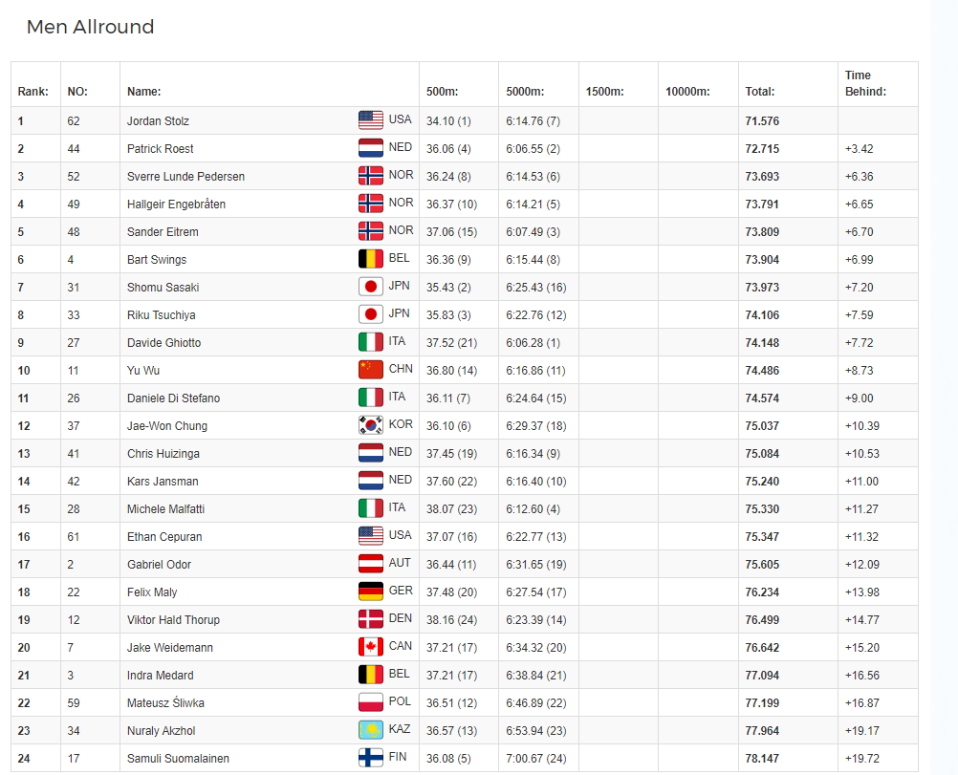Click the Denmark flag beside Viktor Hald Thorup
Screen dimensions: 958x775
(x=370, y=619)
